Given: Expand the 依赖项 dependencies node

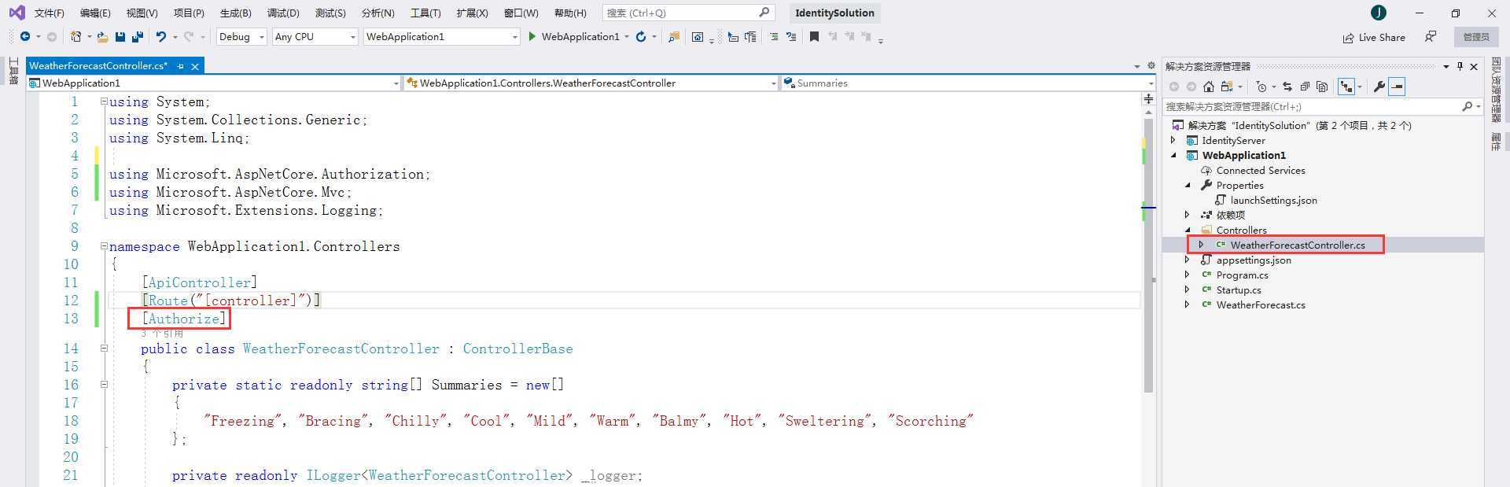Looking at the screenshot, I should point(1188,215).
